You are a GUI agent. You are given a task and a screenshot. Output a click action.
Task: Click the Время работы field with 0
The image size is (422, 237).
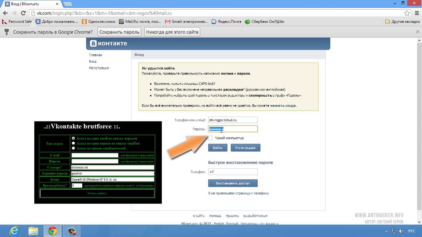click(x=77, y=185)
